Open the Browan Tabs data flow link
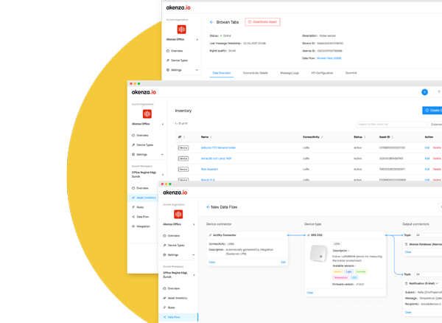 point(329,58)
